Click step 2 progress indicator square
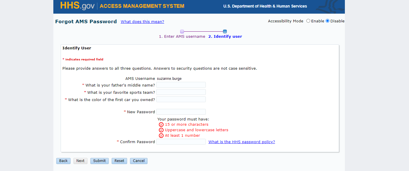 225,31
